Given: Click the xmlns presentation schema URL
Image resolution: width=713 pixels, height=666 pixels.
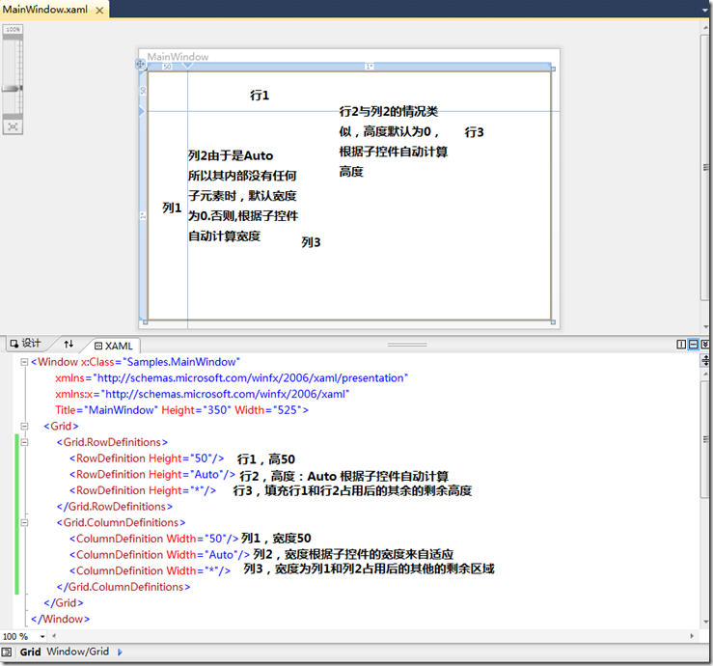Looking at the screenshot, I should pyautogui.click(x=250, y=378).
